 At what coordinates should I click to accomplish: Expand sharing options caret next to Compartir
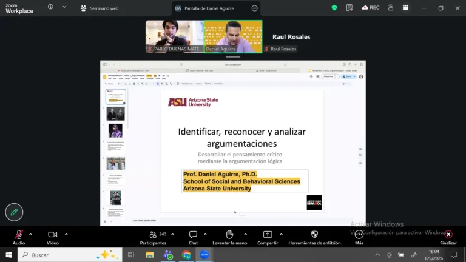coord(281,234)
